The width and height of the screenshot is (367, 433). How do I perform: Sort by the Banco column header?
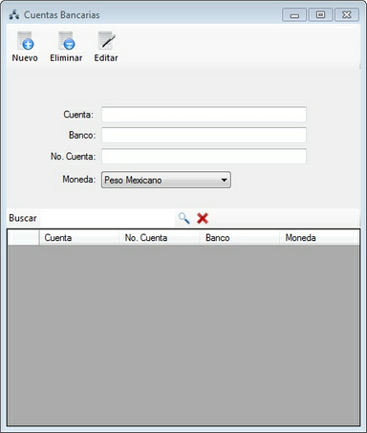click(239, 238)
